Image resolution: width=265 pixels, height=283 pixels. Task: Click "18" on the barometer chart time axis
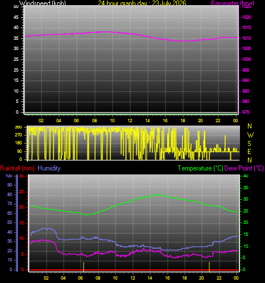click(x=183, y=120)
